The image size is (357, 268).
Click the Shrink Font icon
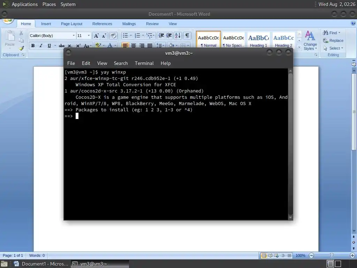104,36
